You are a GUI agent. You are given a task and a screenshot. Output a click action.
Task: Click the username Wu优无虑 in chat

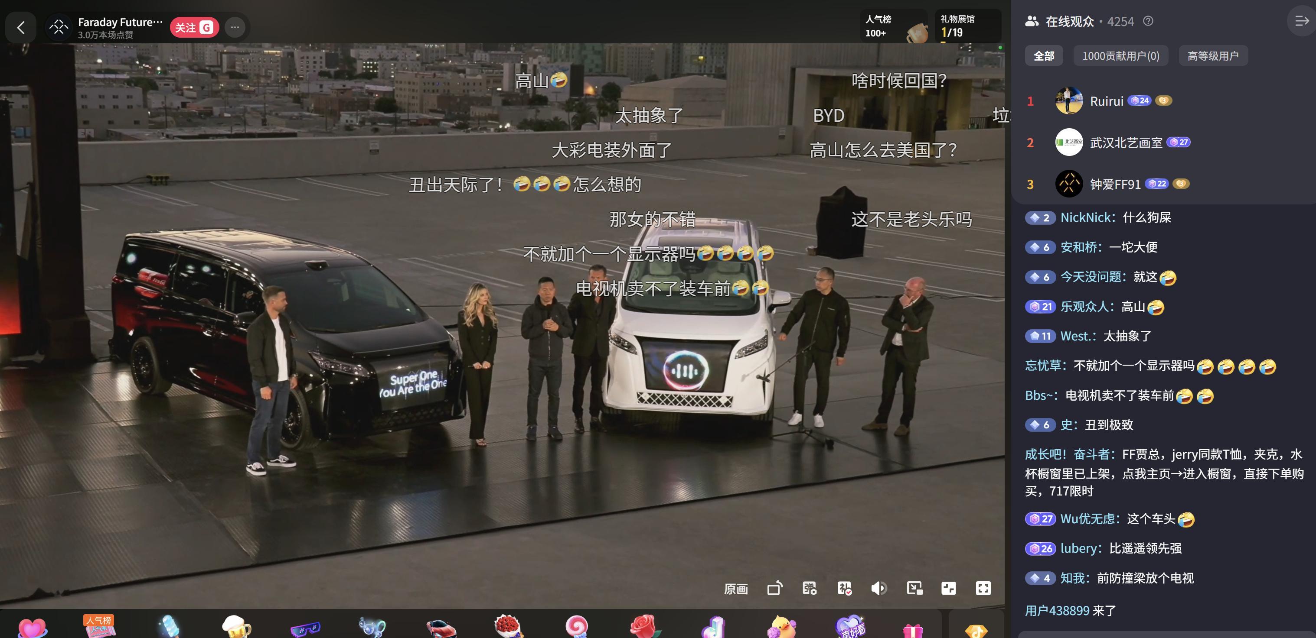1087,518
